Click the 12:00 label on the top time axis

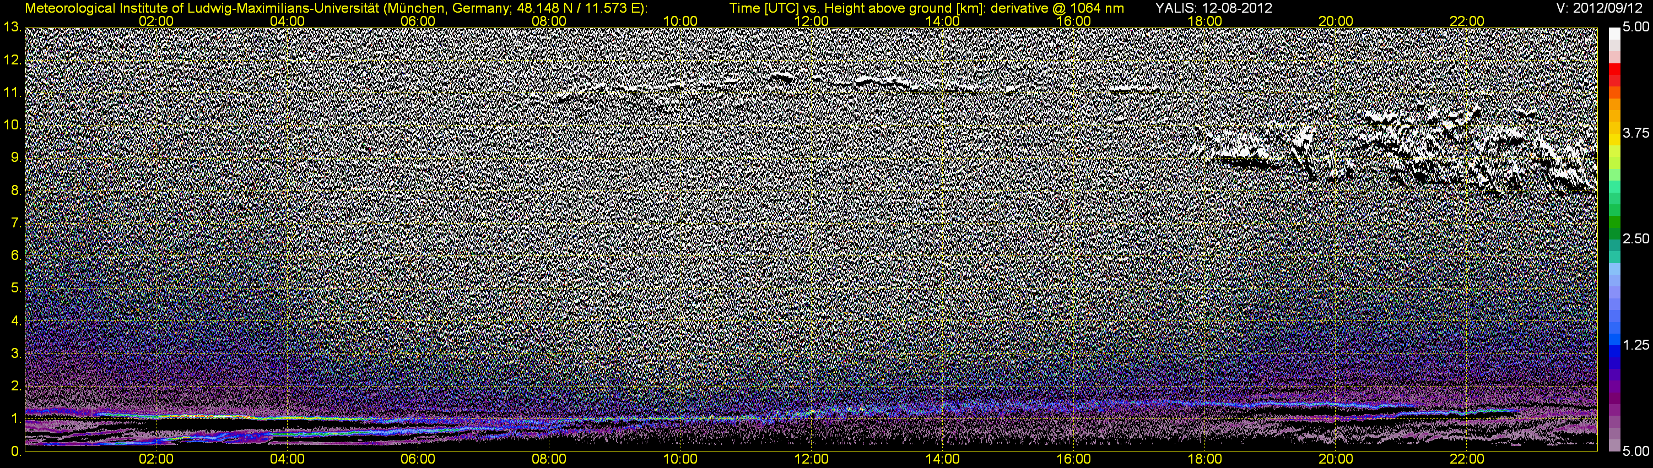point(811,21)
